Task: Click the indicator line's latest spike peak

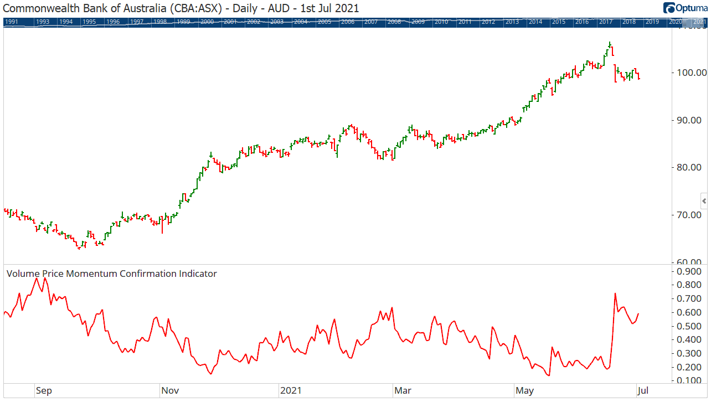Action: coord(615,294)
